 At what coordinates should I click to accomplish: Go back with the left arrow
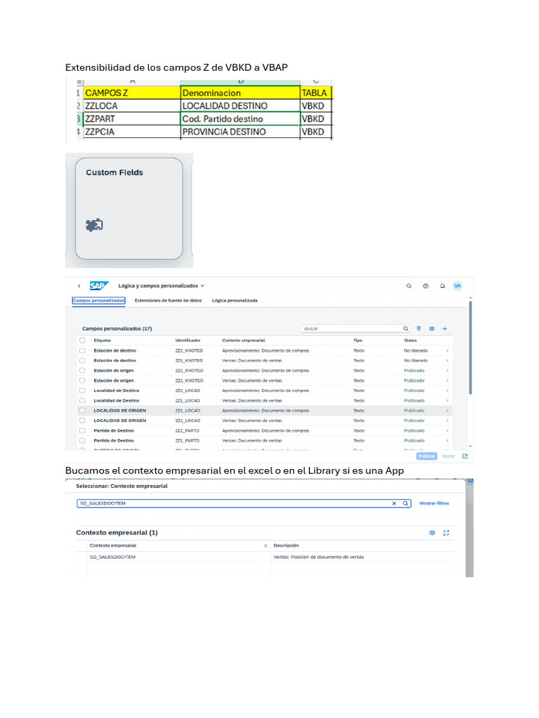click(79, 286)
